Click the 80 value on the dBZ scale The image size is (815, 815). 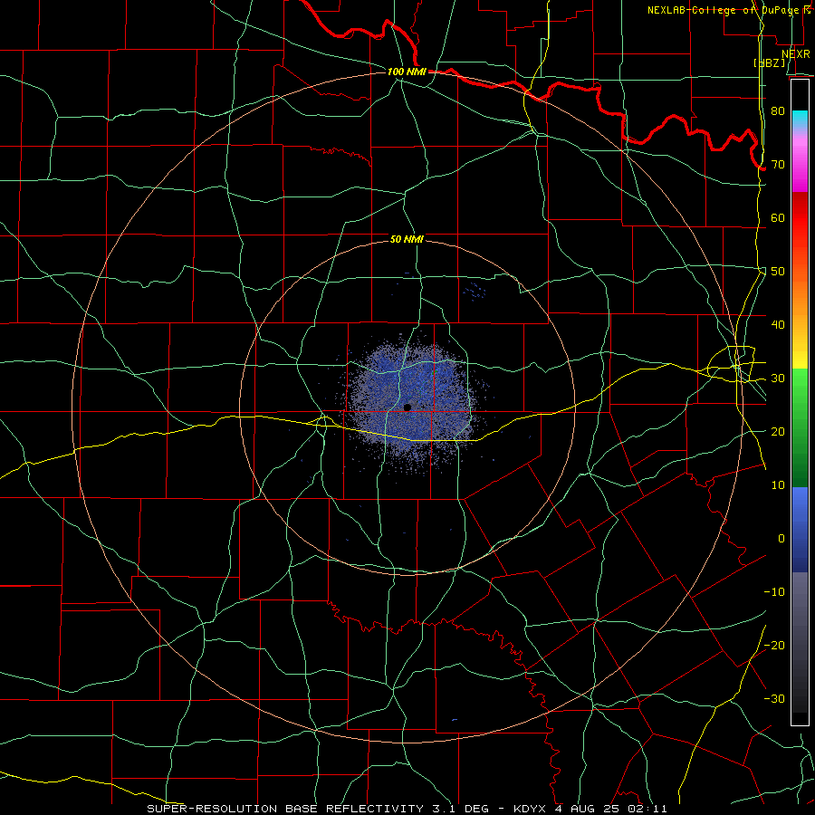[778, 111]
